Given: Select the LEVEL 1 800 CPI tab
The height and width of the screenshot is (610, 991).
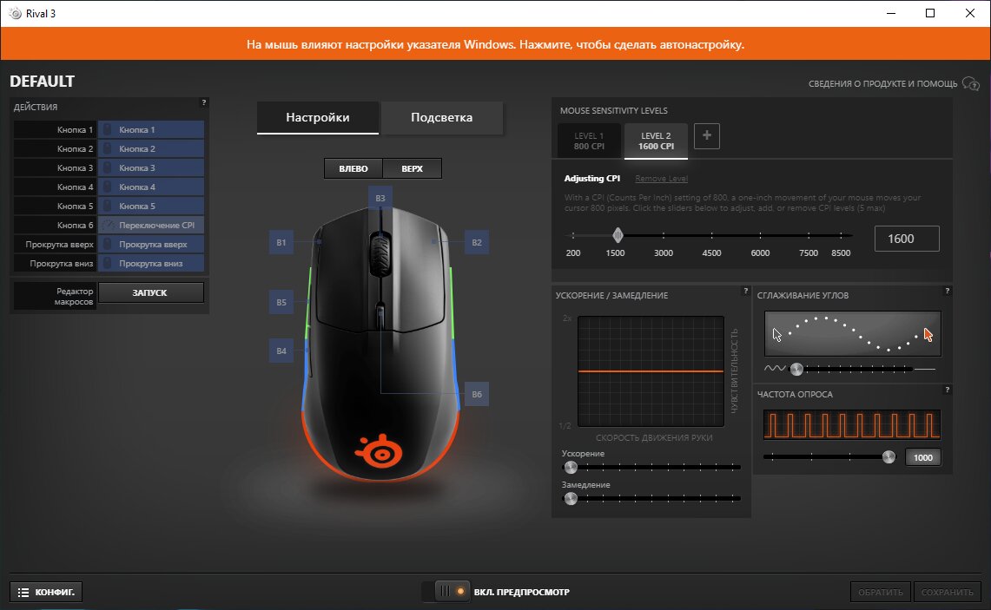Looking at the screenshot, I should [x=589, y=141].
